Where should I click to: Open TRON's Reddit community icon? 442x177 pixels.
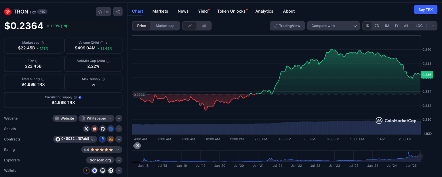[x=94, y=129]
